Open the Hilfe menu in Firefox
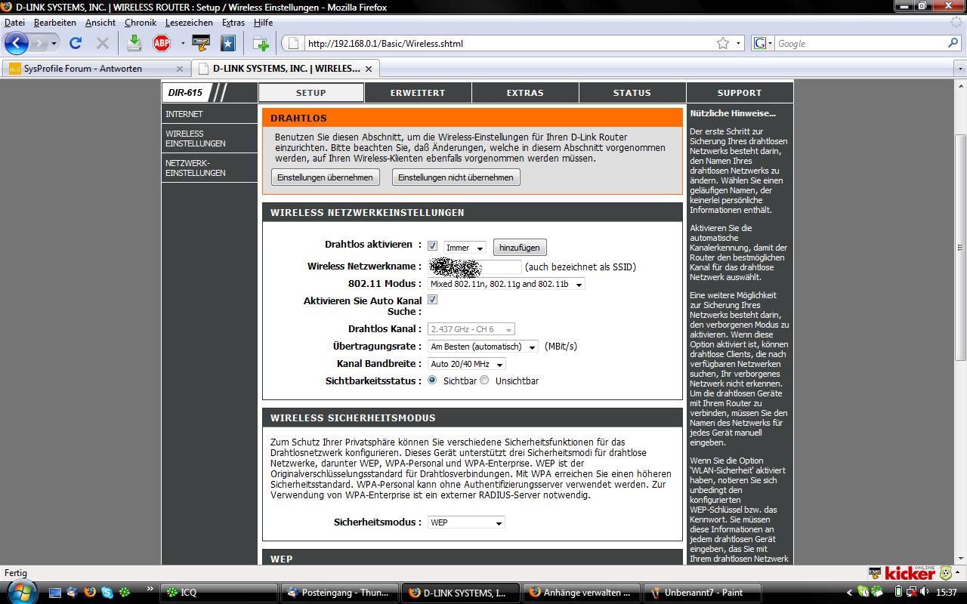 pos(264,23)
